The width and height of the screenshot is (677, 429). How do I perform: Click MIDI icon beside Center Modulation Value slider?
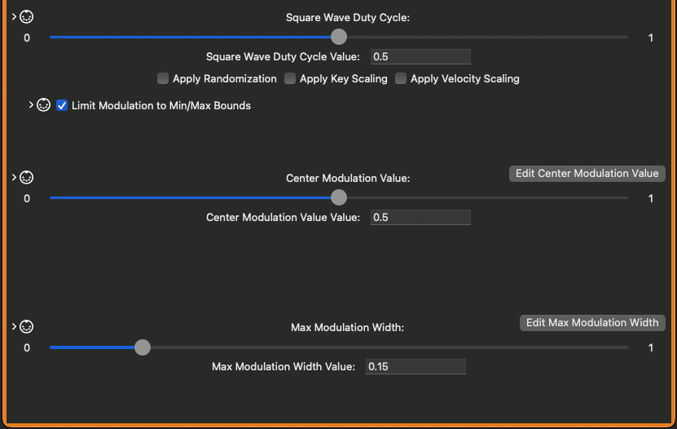(x=27, y=178)
